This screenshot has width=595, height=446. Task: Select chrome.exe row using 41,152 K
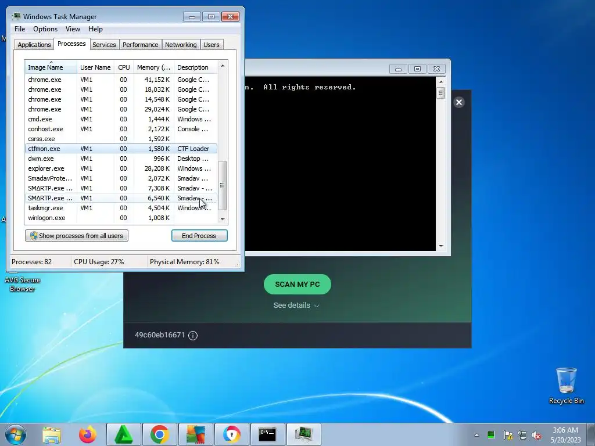[x=121, y=80]
